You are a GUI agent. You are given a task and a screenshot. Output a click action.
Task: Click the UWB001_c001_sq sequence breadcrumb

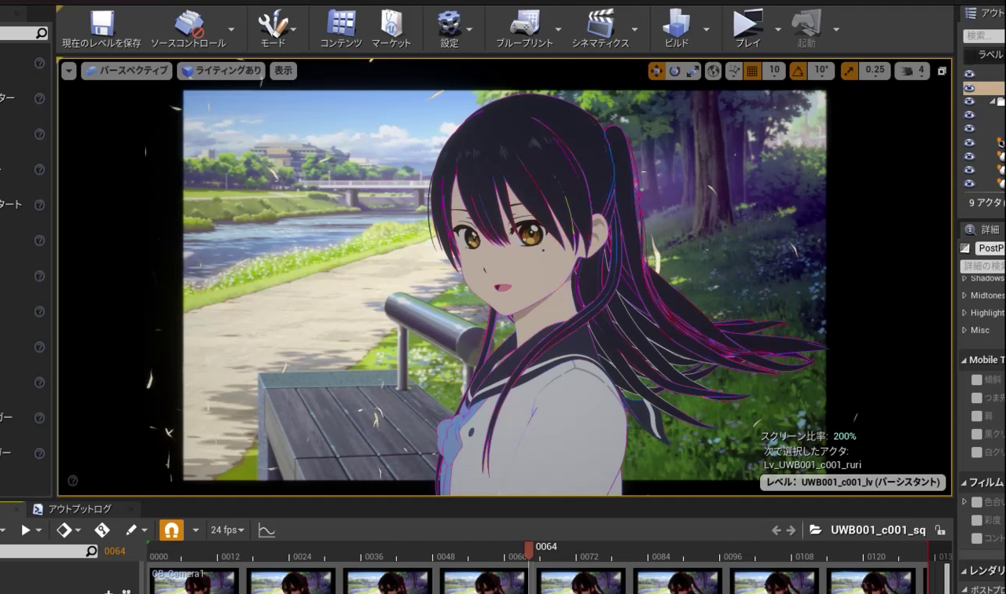click(877, 530)
